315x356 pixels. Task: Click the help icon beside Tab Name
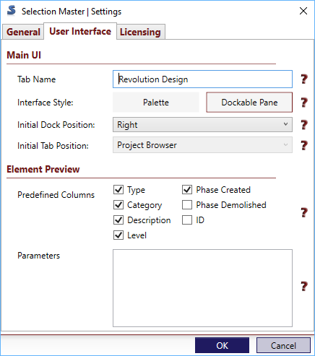click(x=304, y=79)
